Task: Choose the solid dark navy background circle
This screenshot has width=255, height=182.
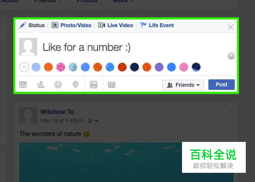Action: pyautogui.click(x=135, y=67)
